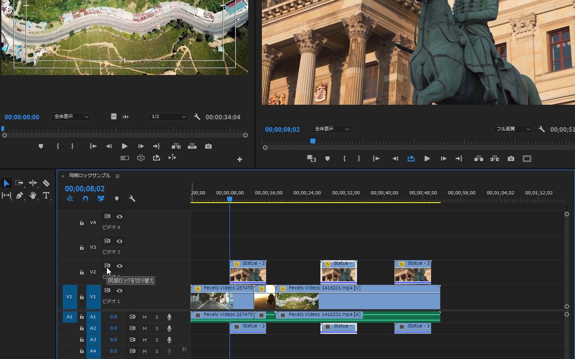
Task: Export a frame using the camera icon
Action: coord(511,159)
